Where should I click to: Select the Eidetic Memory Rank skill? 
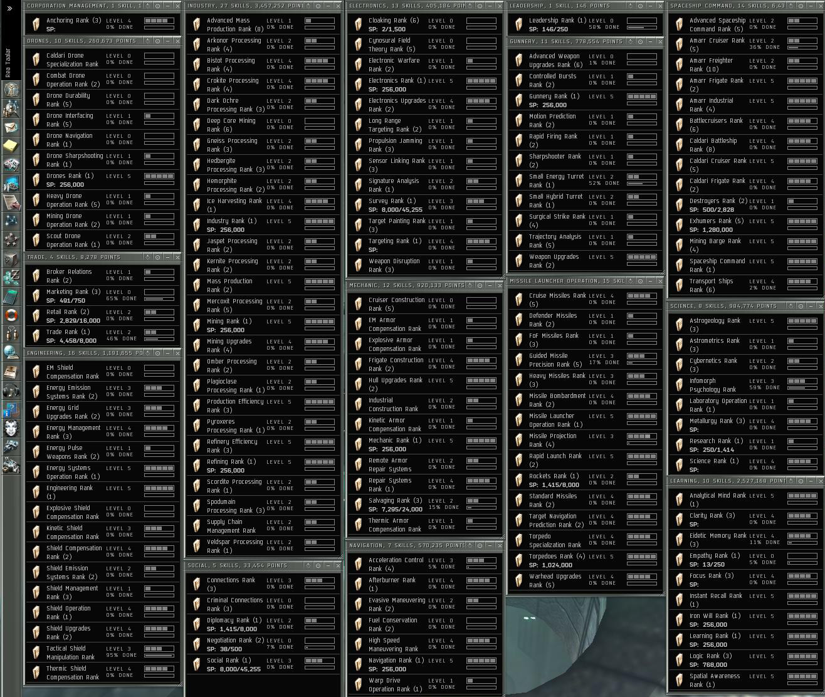coord(747,540)
